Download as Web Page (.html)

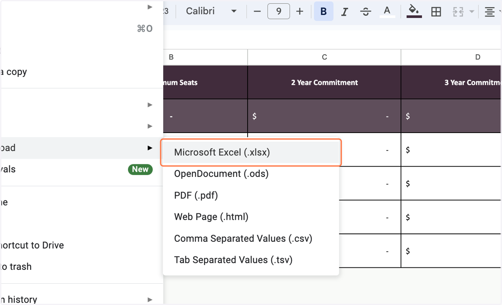[x=251, y=217]
